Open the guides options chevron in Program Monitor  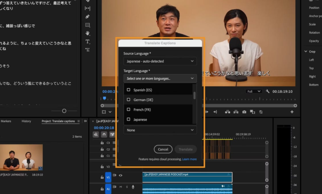110,112
